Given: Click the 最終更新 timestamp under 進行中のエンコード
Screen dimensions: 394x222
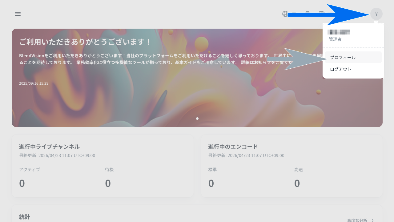Looking at the screenshot, I should tap(246, 155).
